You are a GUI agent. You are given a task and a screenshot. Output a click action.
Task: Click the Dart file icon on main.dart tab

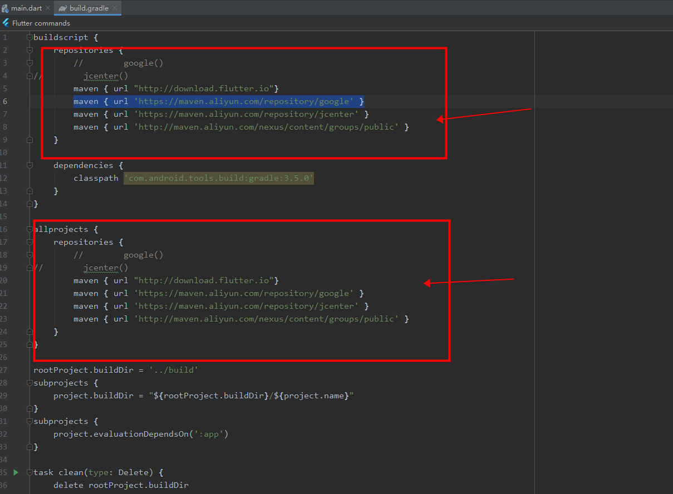point(4,8)
